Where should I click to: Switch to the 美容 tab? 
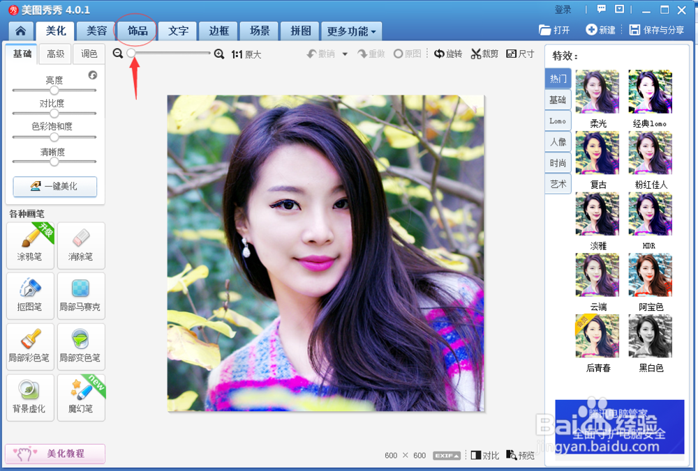coord(96,31)
